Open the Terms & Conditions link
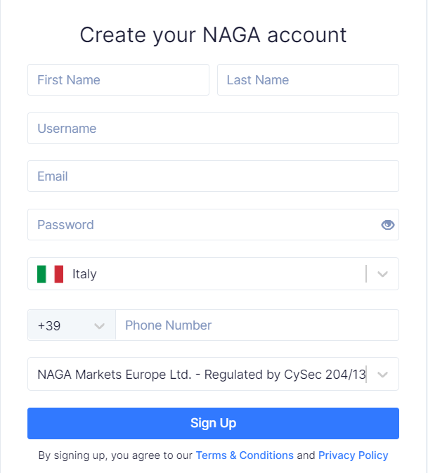This screenshot has height=473, width=428. click(245, 455)
